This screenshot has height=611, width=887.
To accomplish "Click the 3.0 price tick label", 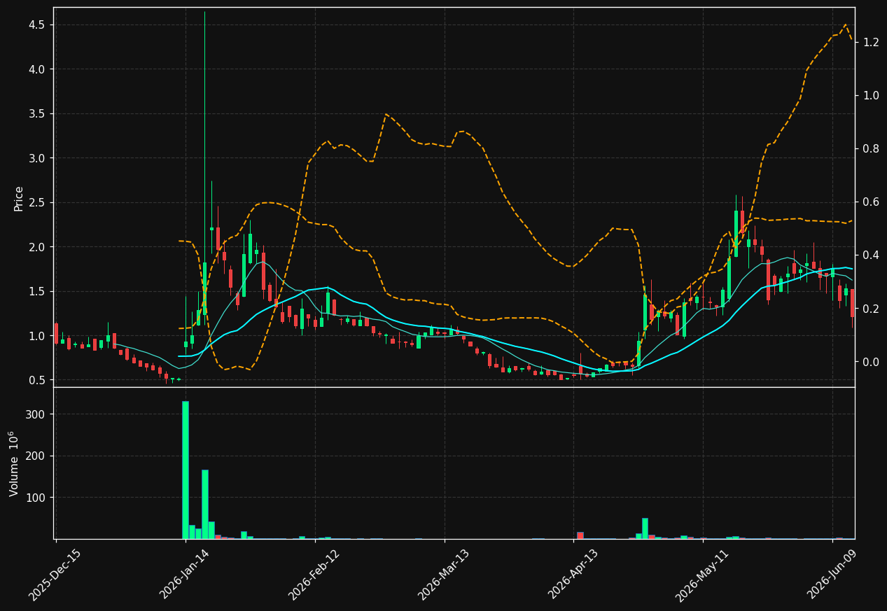I will (37, 158).
